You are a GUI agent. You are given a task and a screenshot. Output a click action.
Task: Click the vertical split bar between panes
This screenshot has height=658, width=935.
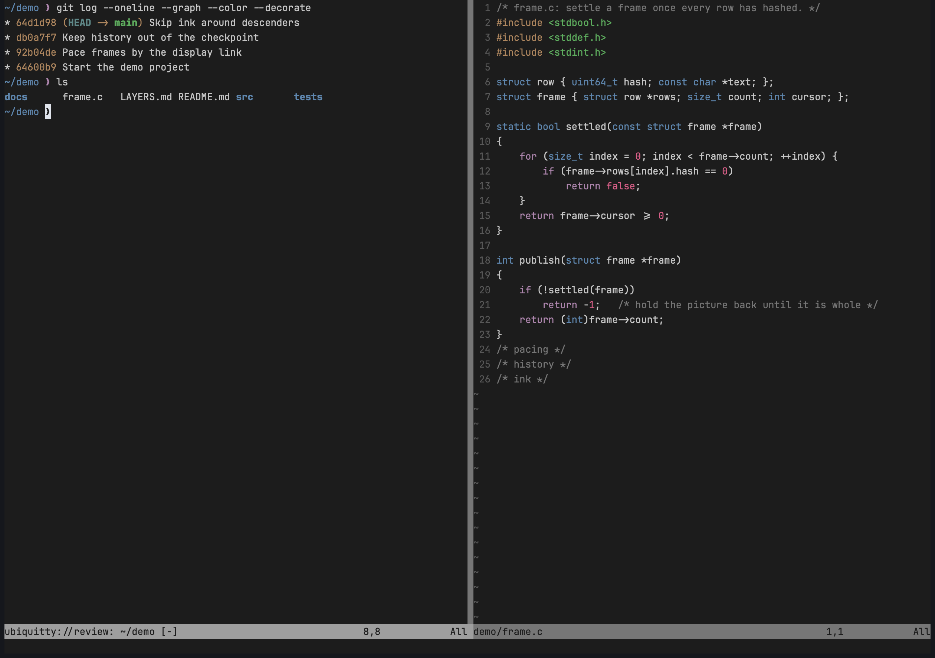470,312
